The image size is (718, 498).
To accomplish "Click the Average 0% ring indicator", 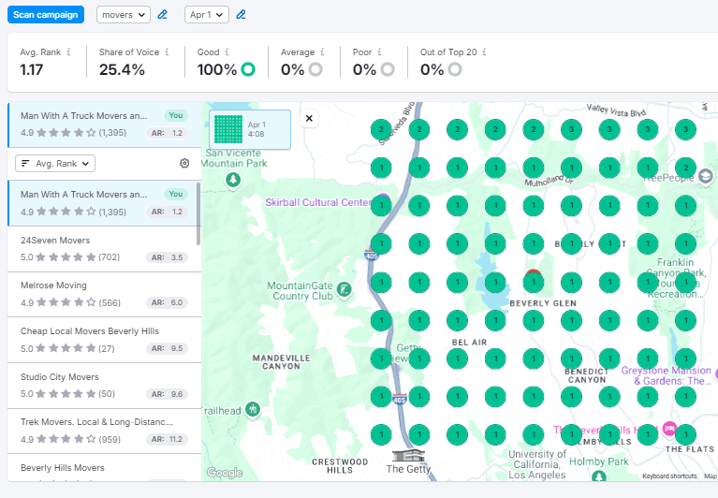I will tap(315, 69).
